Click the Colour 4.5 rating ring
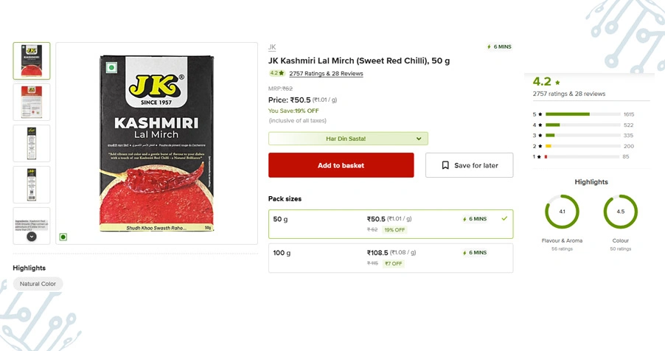 point(620,212)
